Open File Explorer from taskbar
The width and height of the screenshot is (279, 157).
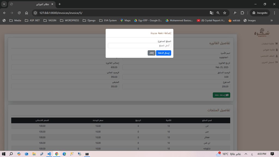coord(34,154)
